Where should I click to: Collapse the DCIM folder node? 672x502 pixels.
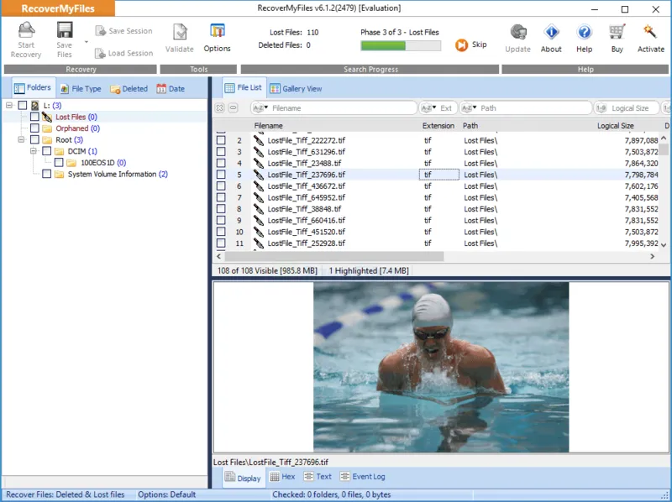[33, 151]
